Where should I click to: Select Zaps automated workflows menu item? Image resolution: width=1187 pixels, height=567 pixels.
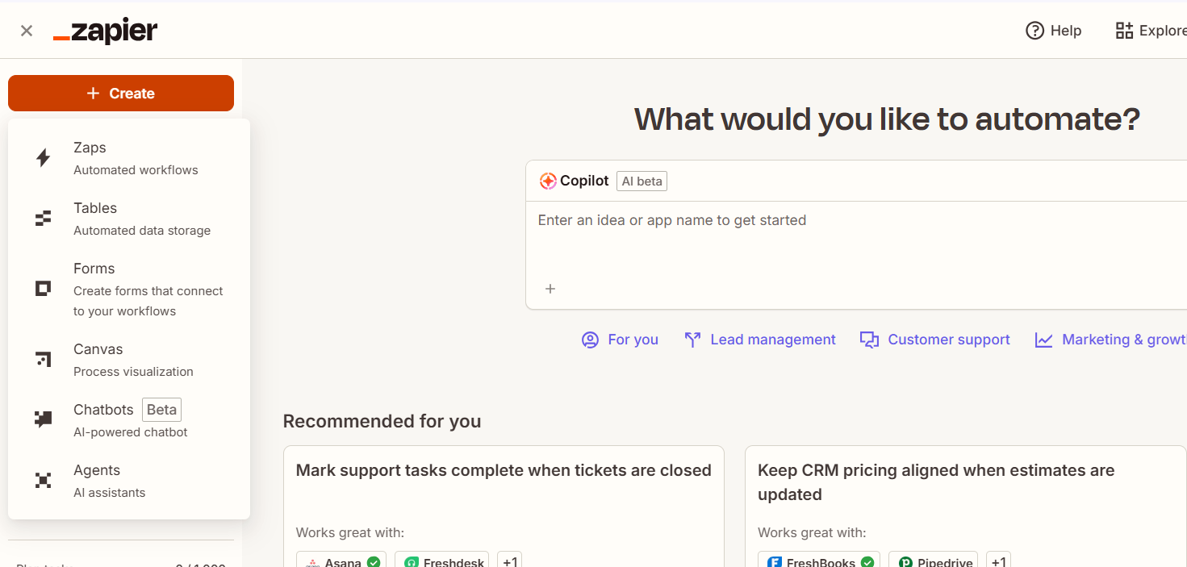pos(136,158)
